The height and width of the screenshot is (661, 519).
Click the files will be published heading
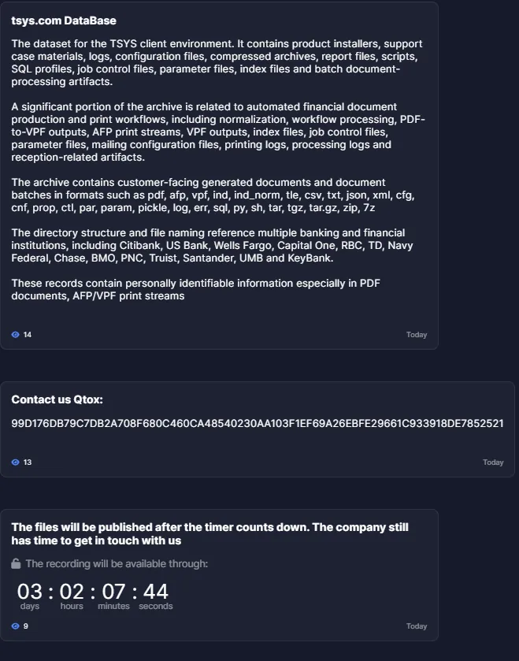click(x=209, y=533)
